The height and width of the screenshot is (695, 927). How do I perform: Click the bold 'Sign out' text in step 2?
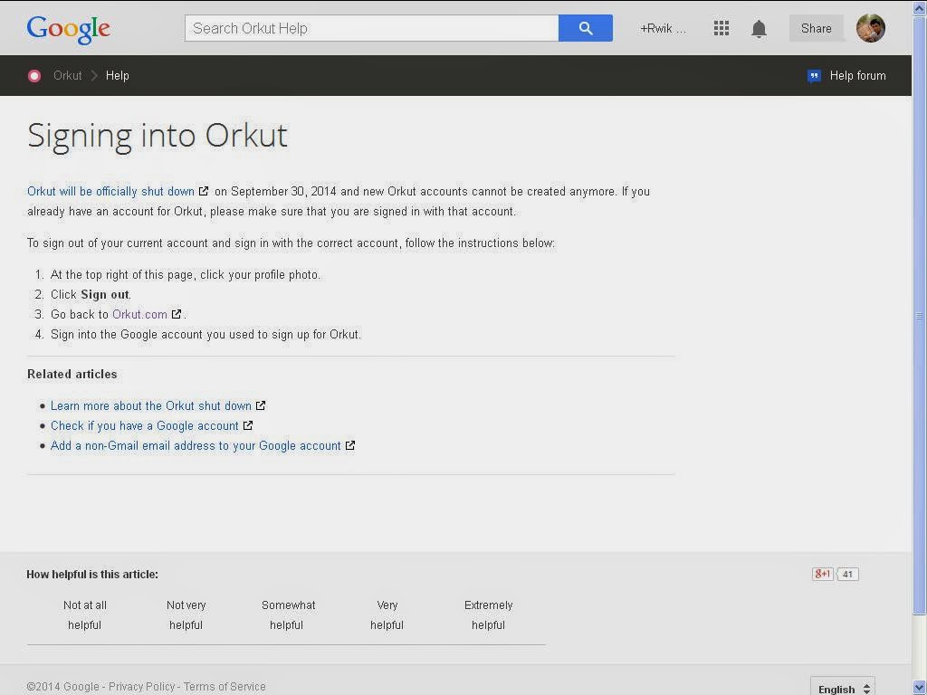pyautogui.click(x=105, y=294)
